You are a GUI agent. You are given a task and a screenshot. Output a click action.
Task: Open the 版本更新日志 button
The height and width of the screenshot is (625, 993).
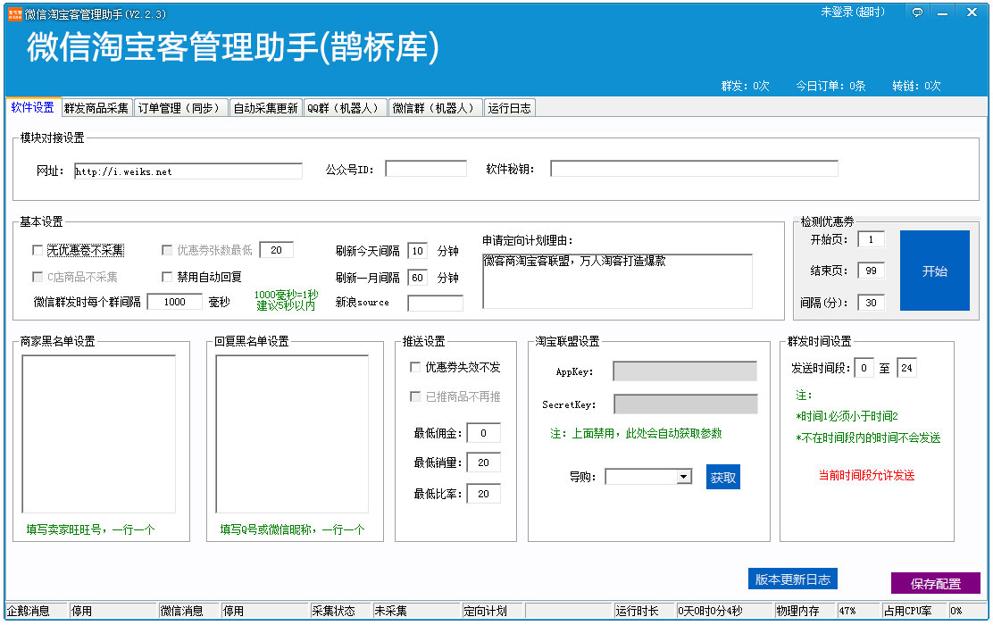pyautogui.click(x=792, y=579)
